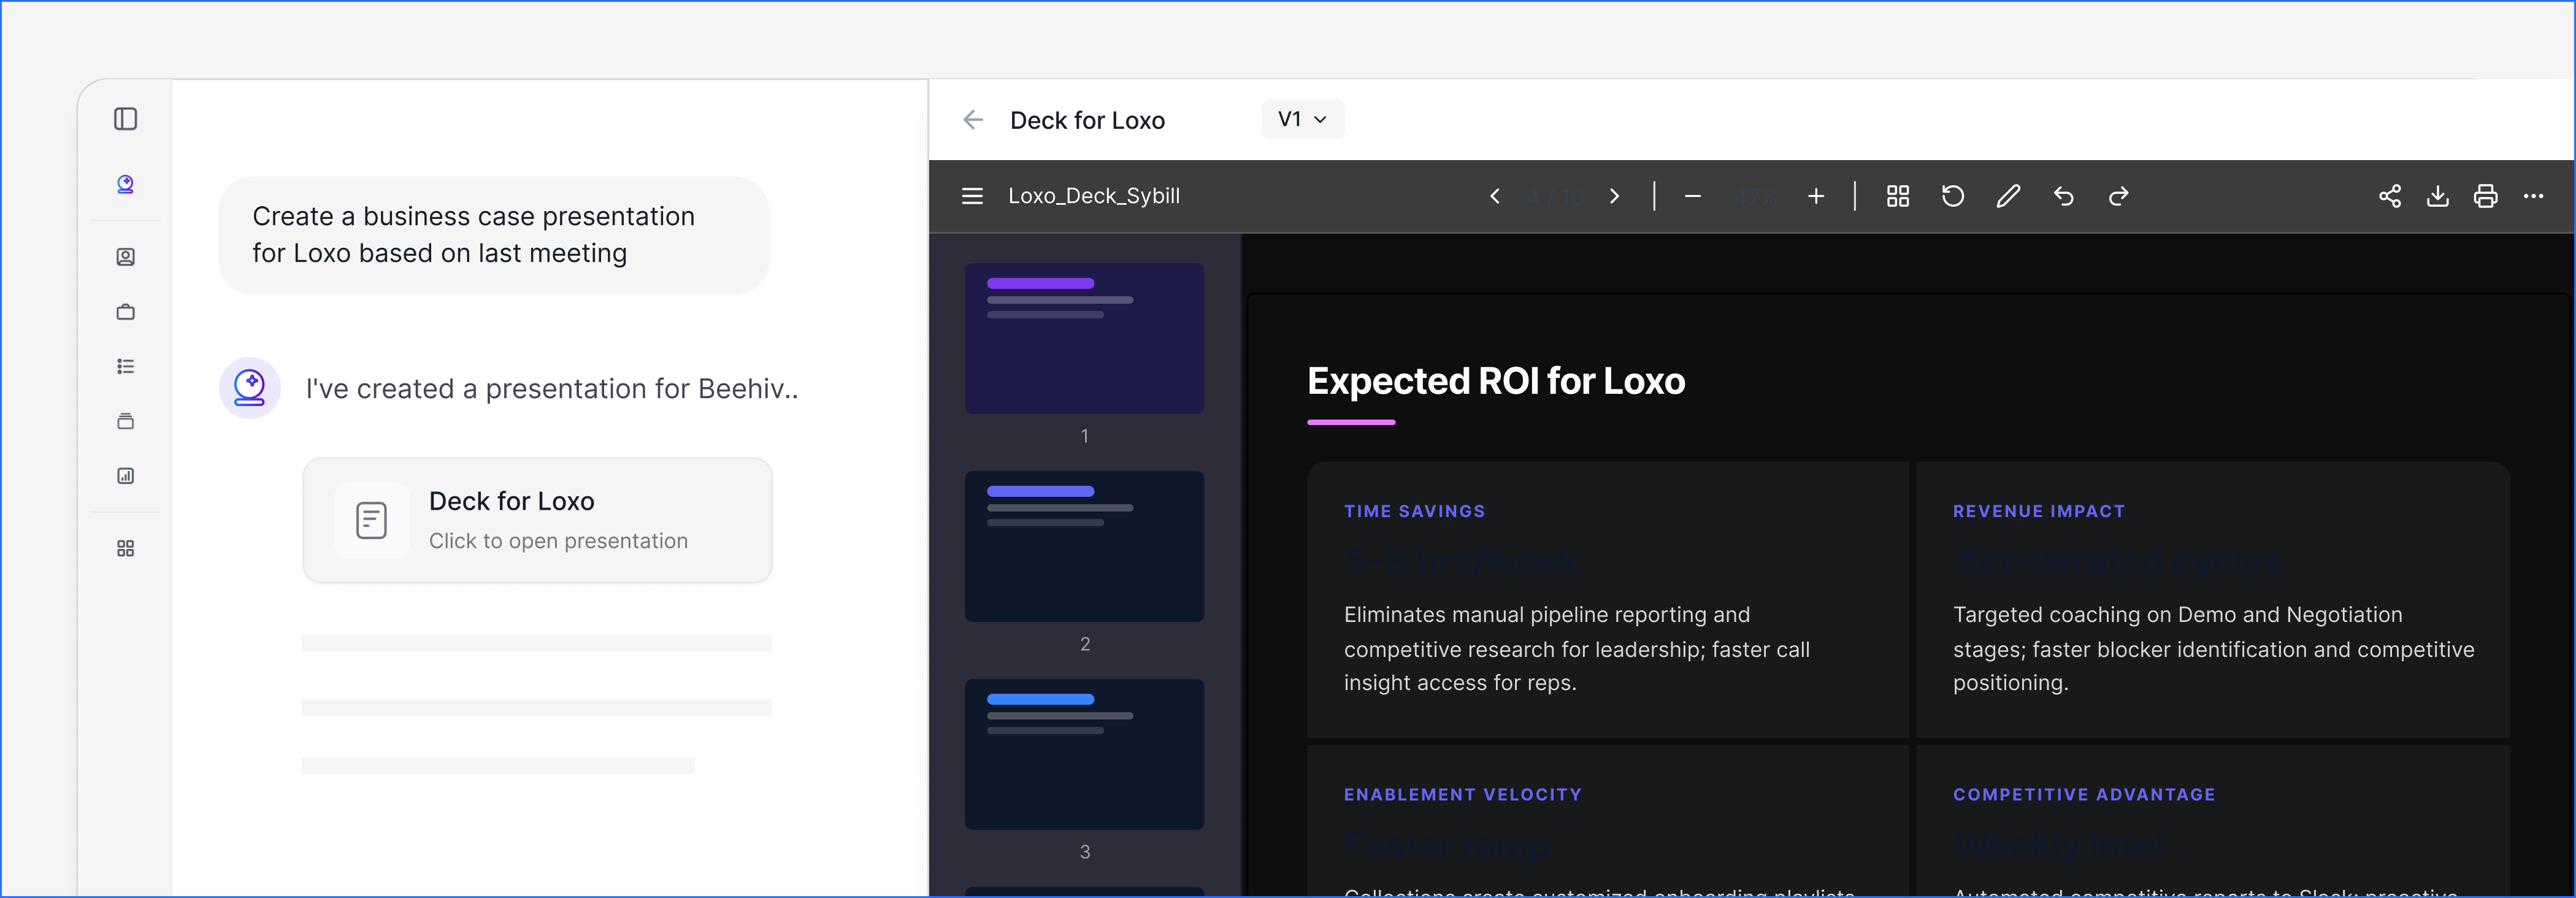Toggle the sidebar panel icon
This screenshot has height=898, width=2576.
pos(125,119)
